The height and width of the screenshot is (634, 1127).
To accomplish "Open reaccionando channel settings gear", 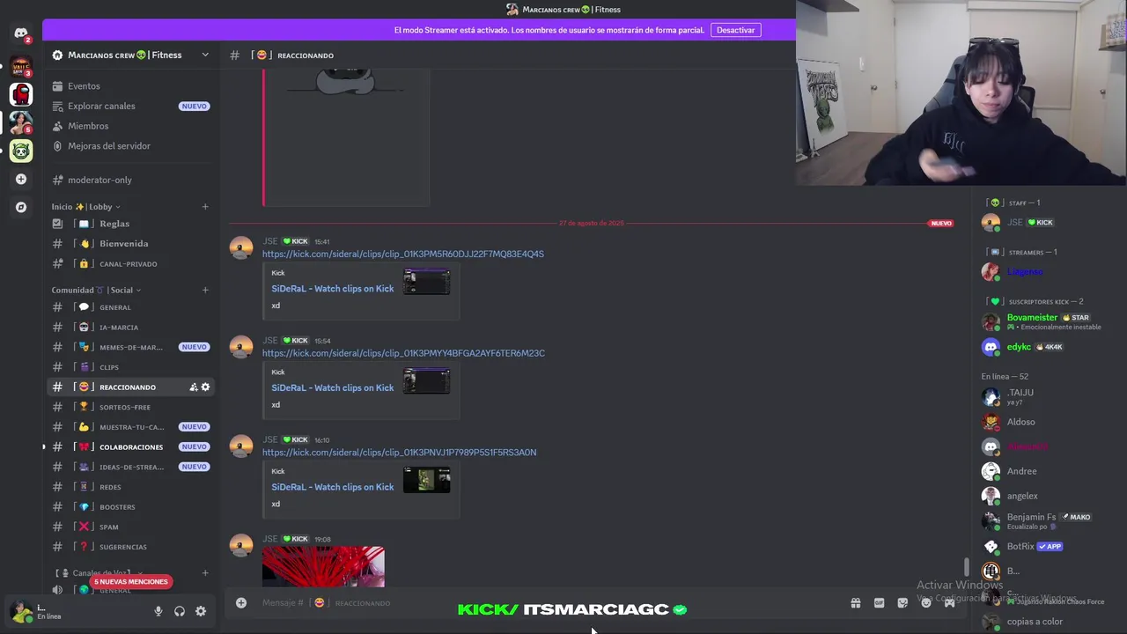I will (x=206, y=387).
